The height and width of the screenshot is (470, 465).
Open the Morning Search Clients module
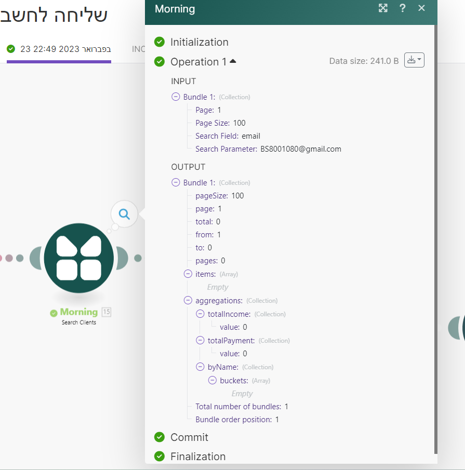pyautogui.click(x=79, y=258)
